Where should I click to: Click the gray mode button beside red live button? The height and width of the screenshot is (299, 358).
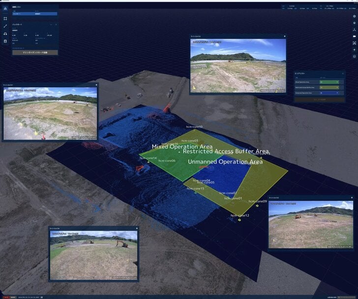[13, 297]
